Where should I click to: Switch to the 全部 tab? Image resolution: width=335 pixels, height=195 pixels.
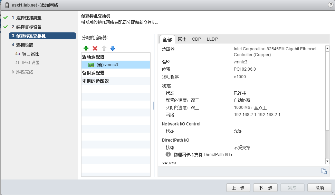[x=167, y=39]
